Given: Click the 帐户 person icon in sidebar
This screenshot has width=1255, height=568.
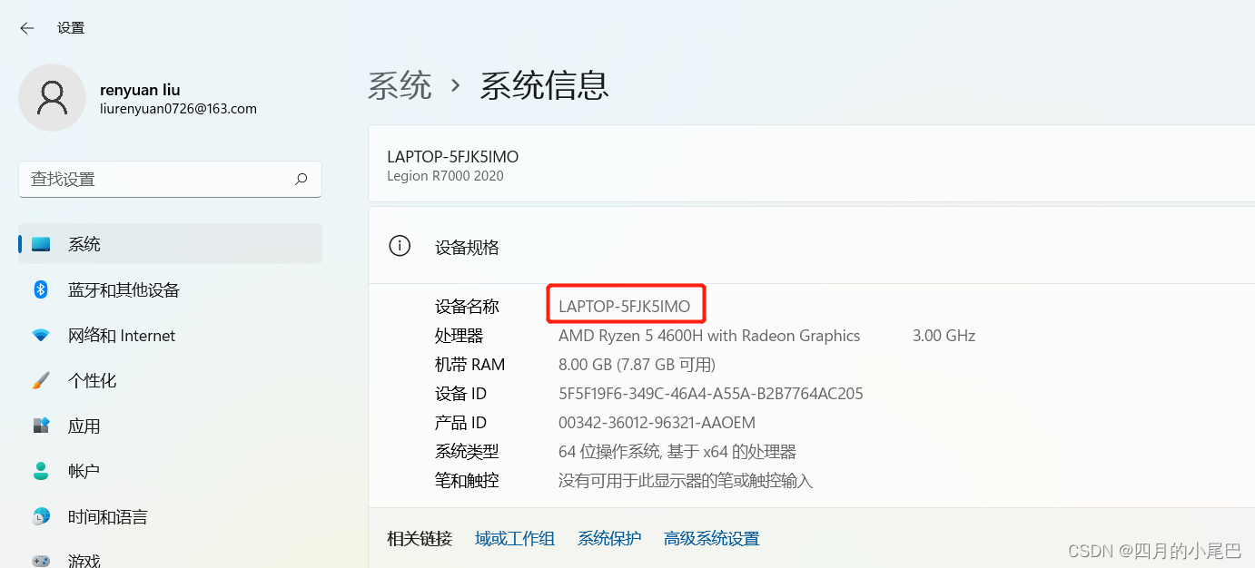Looking at the screenshot, I should 40,470.
